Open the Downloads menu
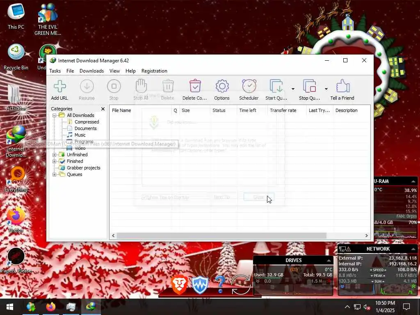 tap(91, 71)
